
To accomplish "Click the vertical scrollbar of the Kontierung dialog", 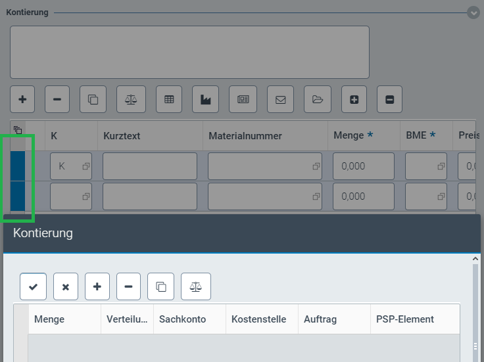I will (x=475, y=309).
